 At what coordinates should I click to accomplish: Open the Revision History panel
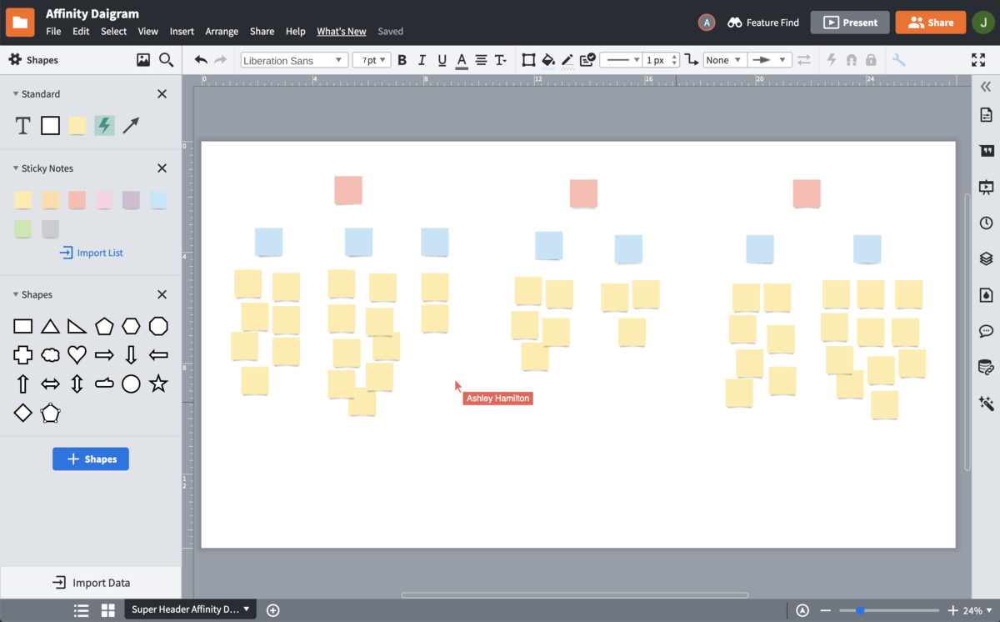pos(986,222)
